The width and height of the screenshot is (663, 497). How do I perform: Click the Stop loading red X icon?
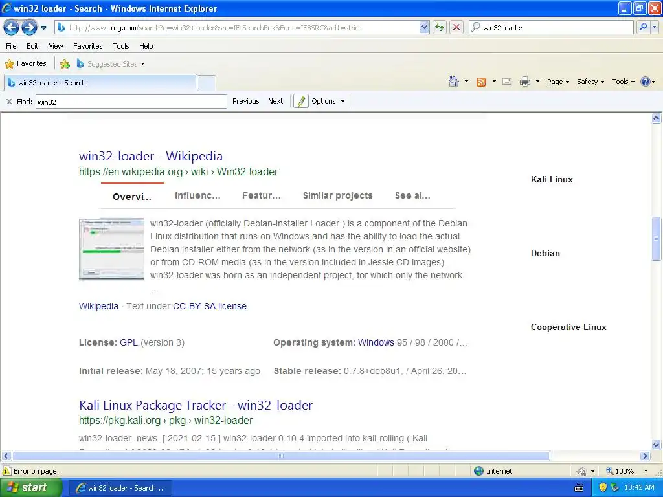click(x=456, y=27)
